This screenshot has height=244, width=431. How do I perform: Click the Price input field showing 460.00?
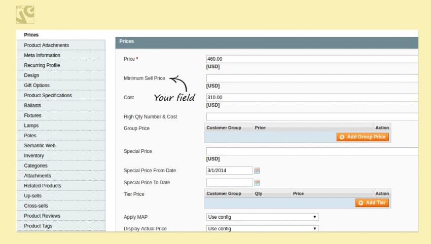coord(312,59)
